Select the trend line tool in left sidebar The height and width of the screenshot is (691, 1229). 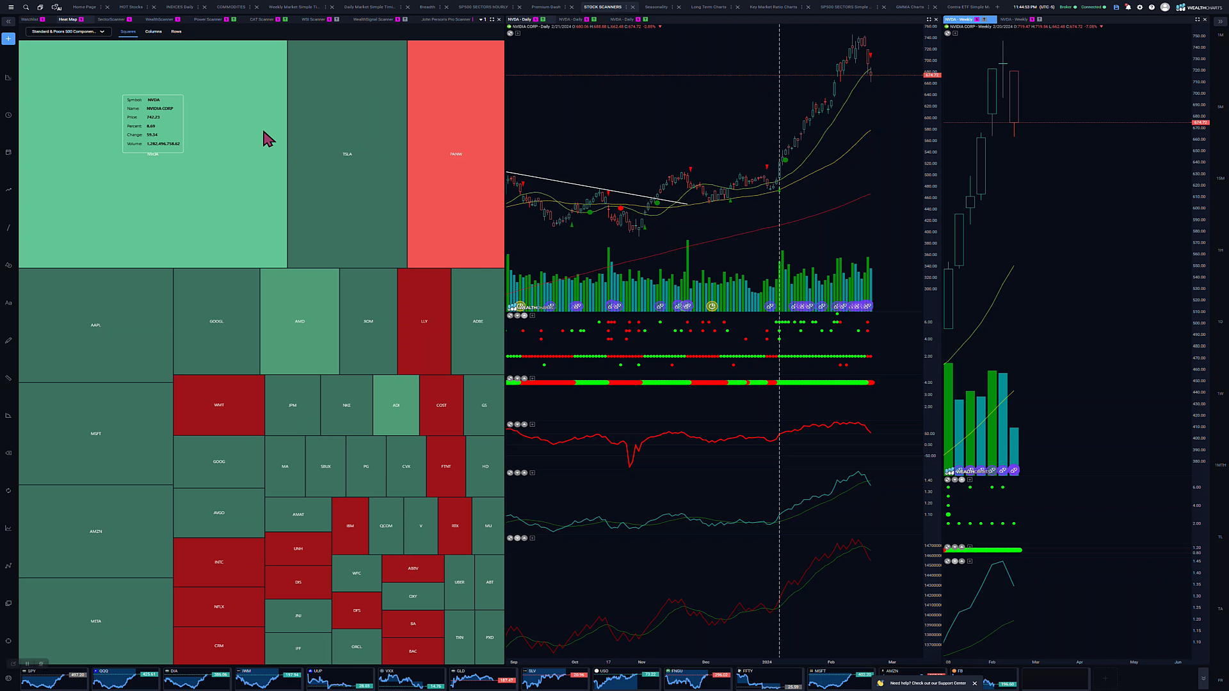8,228
